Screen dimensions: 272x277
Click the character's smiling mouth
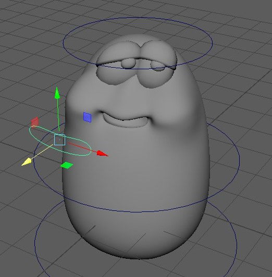pos(126,120)
